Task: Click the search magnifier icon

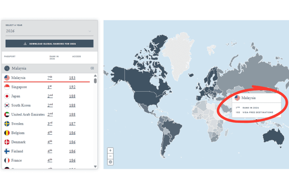Action: pyautogui.click(x=7, y=68)
